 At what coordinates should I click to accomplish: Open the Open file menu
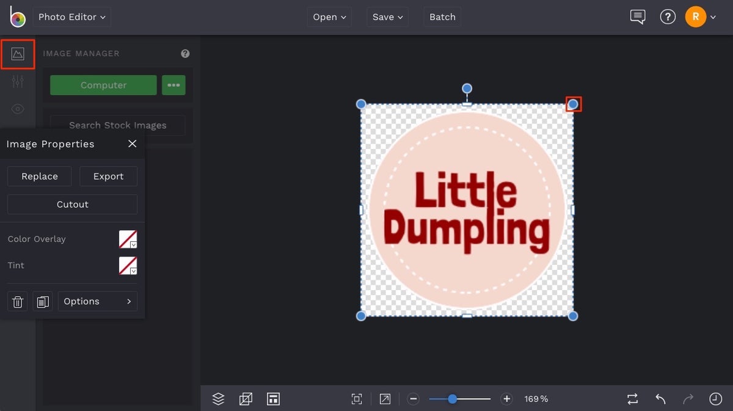pyautogui.click(x=329, y=16)
